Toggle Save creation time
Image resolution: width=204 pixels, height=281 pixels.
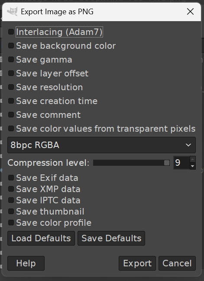pyautogui.click(x=11, y=101)
